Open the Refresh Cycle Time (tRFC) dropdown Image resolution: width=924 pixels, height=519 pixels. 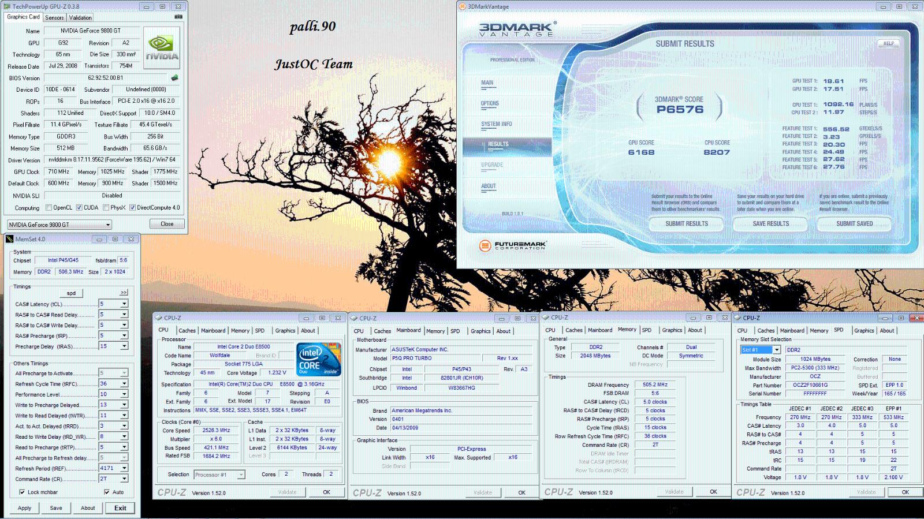click(124, 384)
